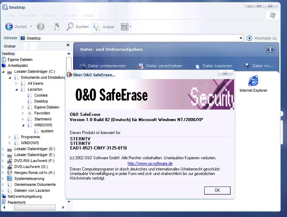Click the Netzwerkumgebung icon
The image size is (287, 217).
(4, 196)
